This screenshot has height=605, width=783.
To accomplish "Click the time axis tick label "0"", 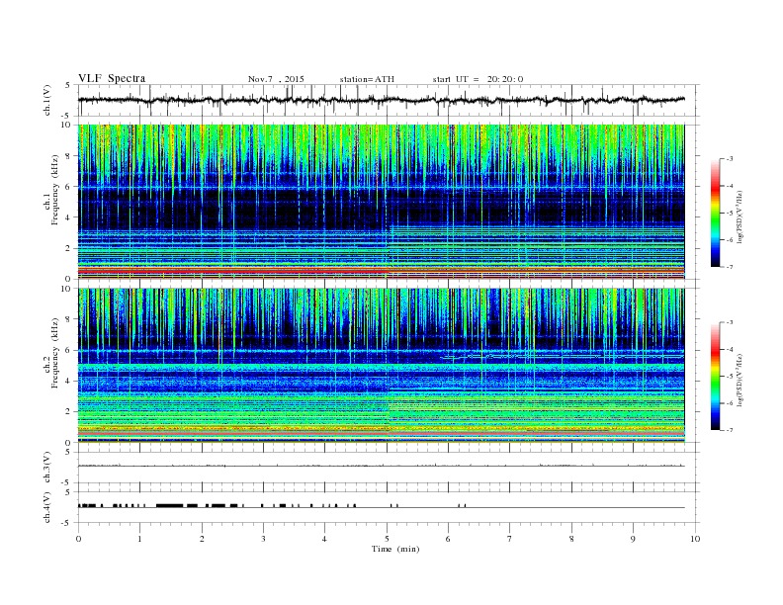I will click(x=78, y=539).
